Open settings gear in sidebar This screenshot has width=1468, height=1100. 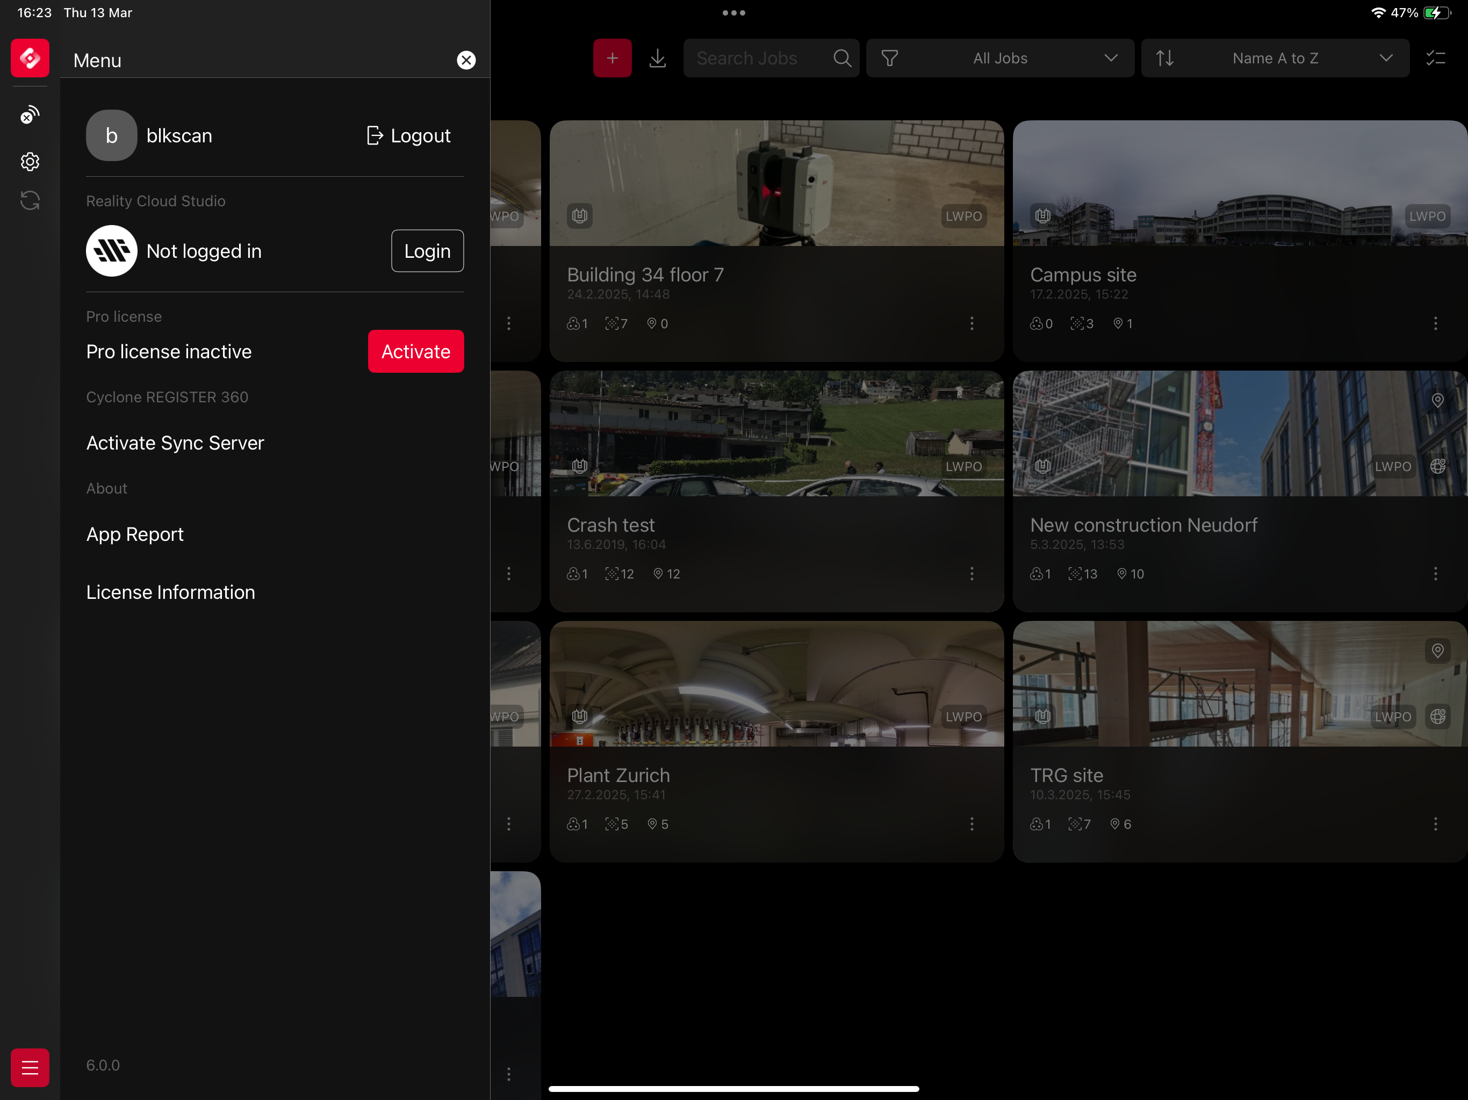[30, 161]
